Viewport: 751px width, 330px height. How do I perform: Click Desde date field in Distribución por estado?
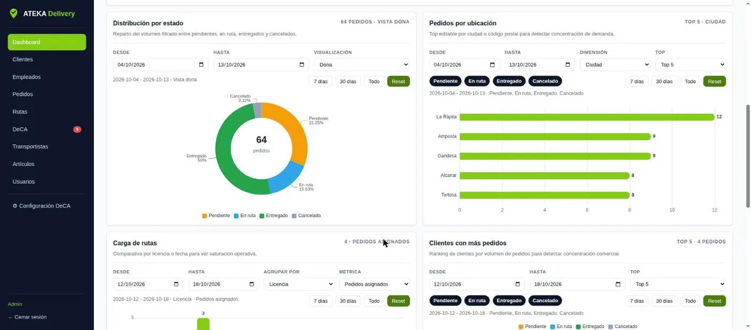click(x=160, y=65)
